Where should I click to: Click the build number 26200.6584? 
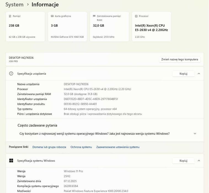click(x=71, y=186)
